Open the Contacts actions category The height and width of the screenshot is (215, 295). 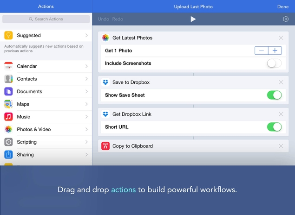pyautogui.click(x=46, y=79)
